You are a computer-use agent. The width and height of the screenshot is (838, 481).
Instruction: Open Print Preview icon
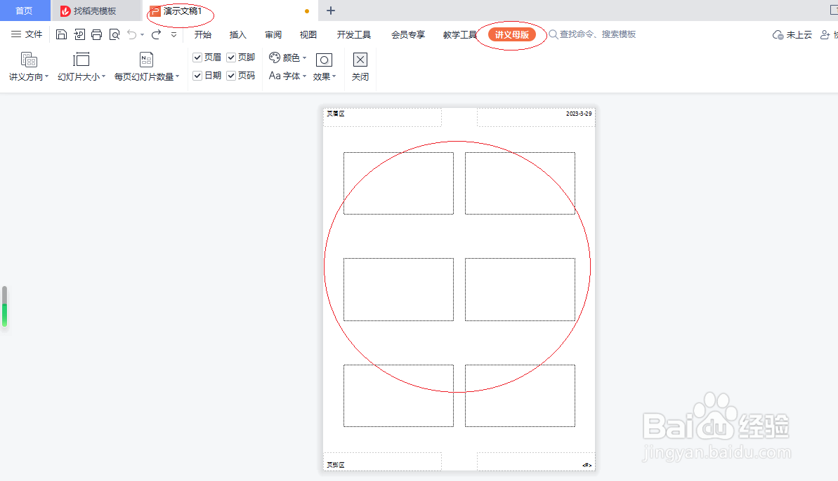click(x=114, y=34)
